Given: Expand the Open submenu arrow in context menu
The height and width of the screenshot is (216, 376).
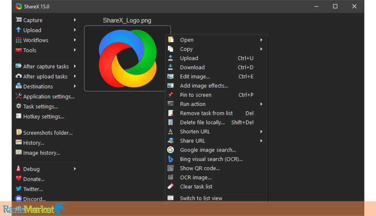Looking at the screenshot, I should click(261, 40).
